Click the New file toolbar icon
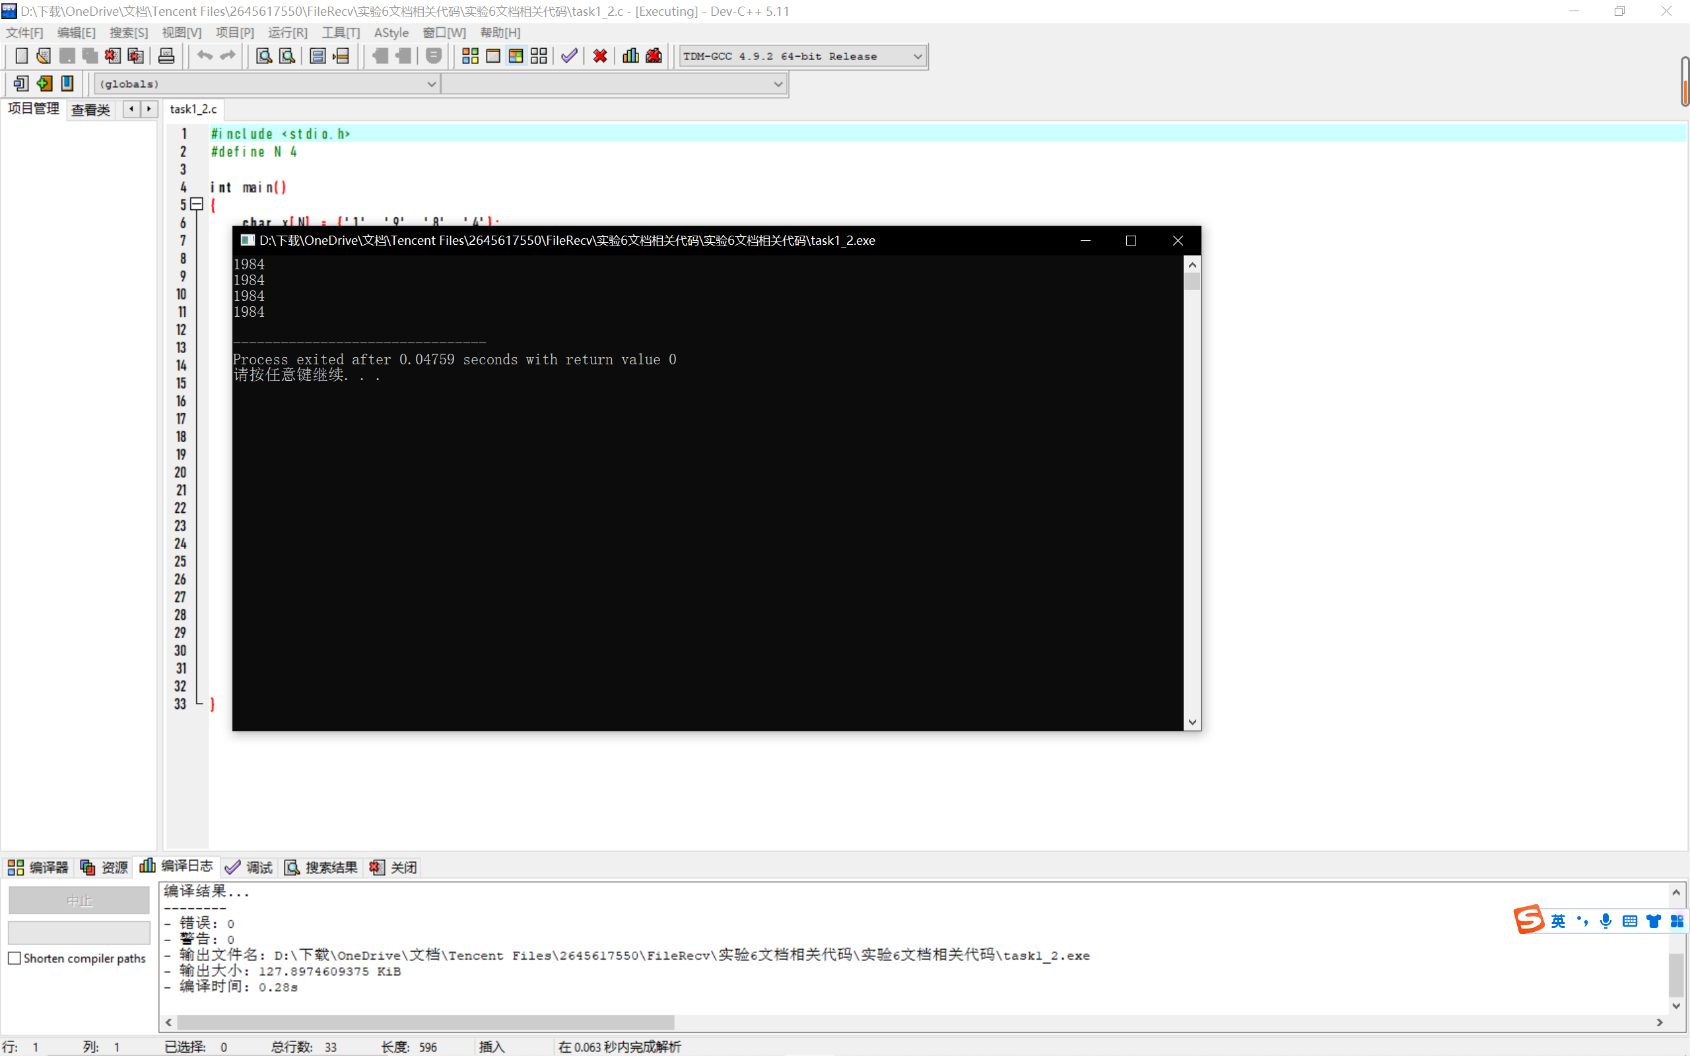 click(21, 56)
